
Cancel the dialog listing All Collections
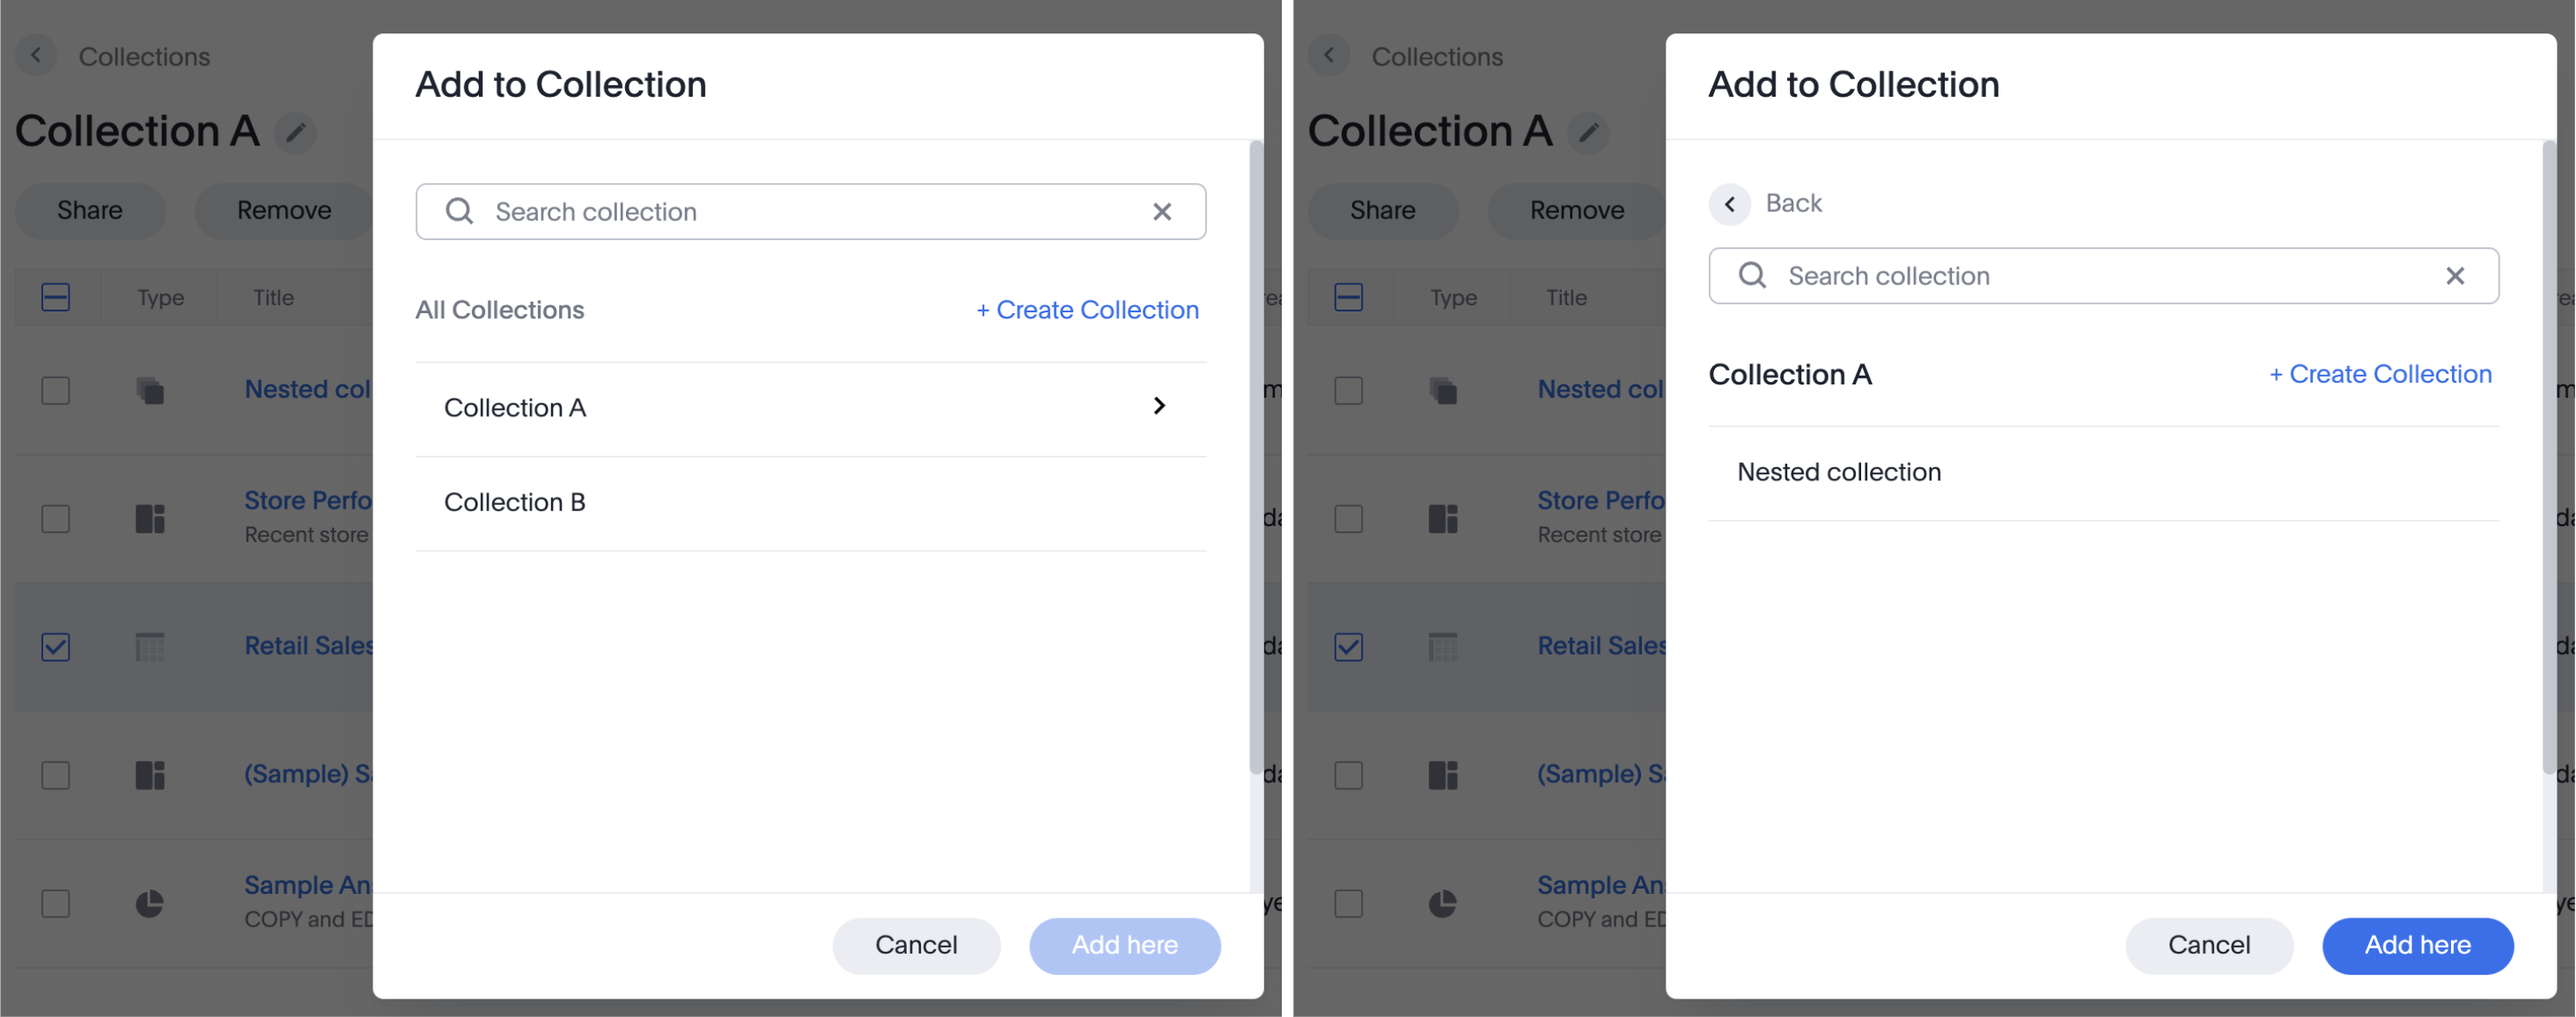coord(915,945)
